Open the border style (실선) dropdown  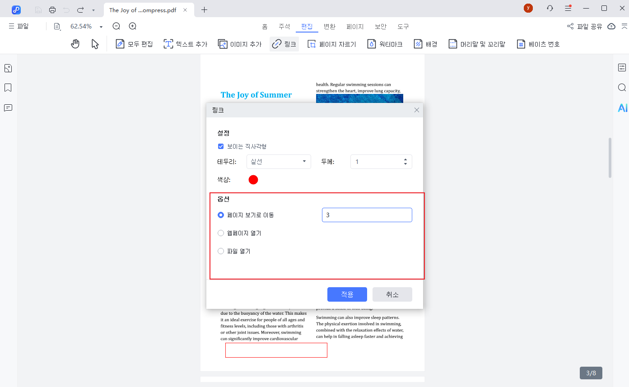[x=279, y=162]
